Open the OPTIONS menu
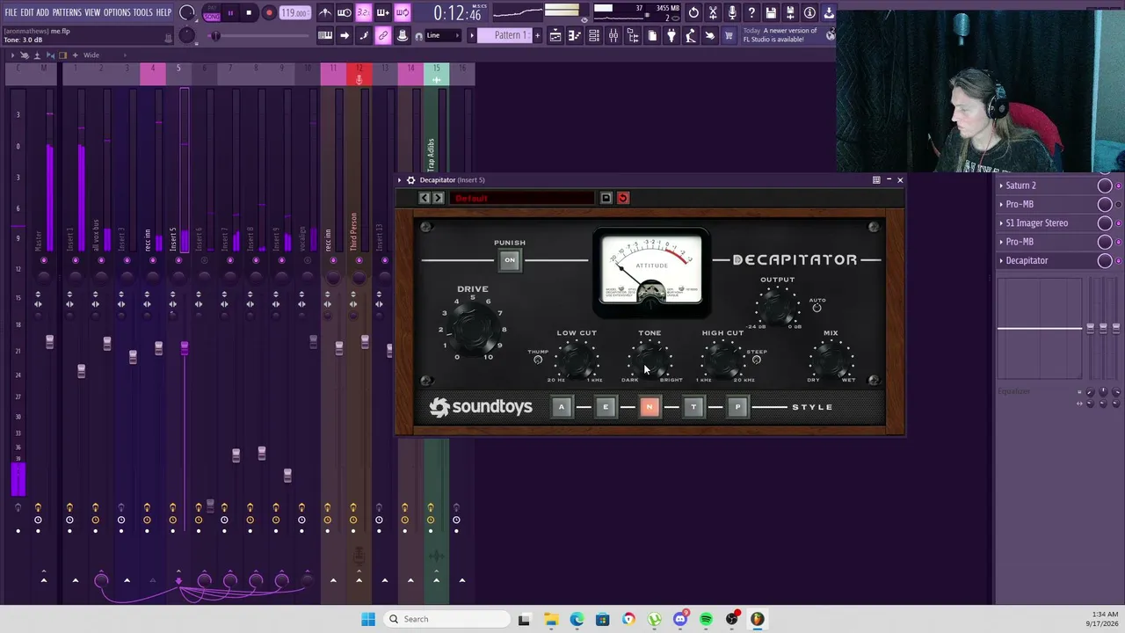1125x633 pixels. point(117,12)
